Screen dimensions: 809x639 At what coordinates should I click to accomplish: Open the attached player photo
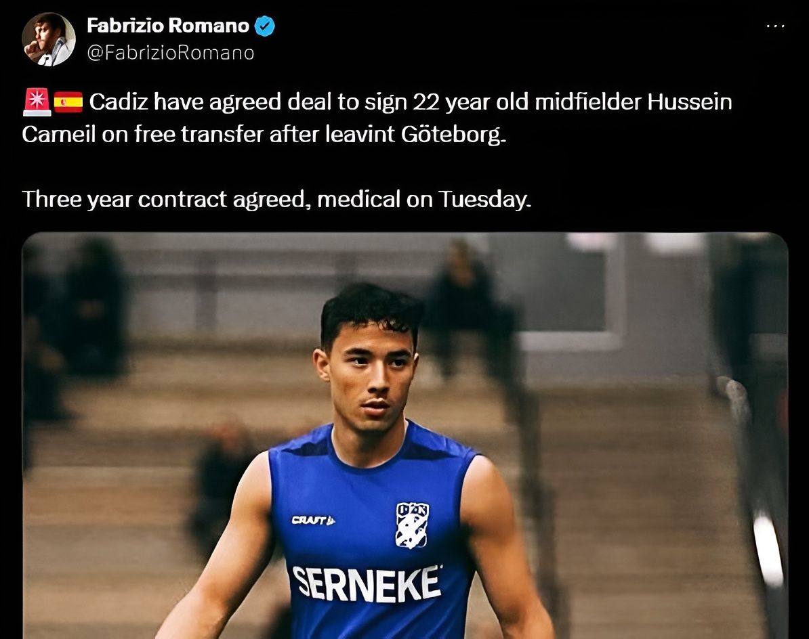click(x=405, y=435)
